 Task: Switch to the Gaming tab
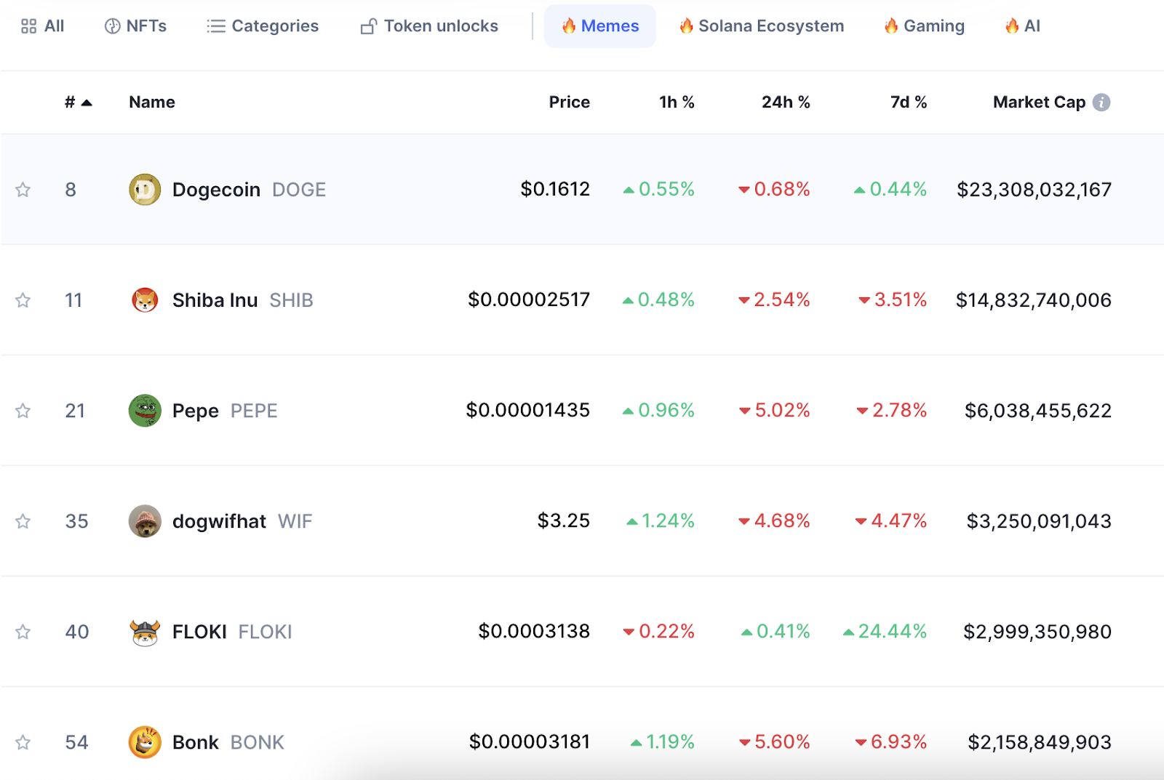point(924,26)
